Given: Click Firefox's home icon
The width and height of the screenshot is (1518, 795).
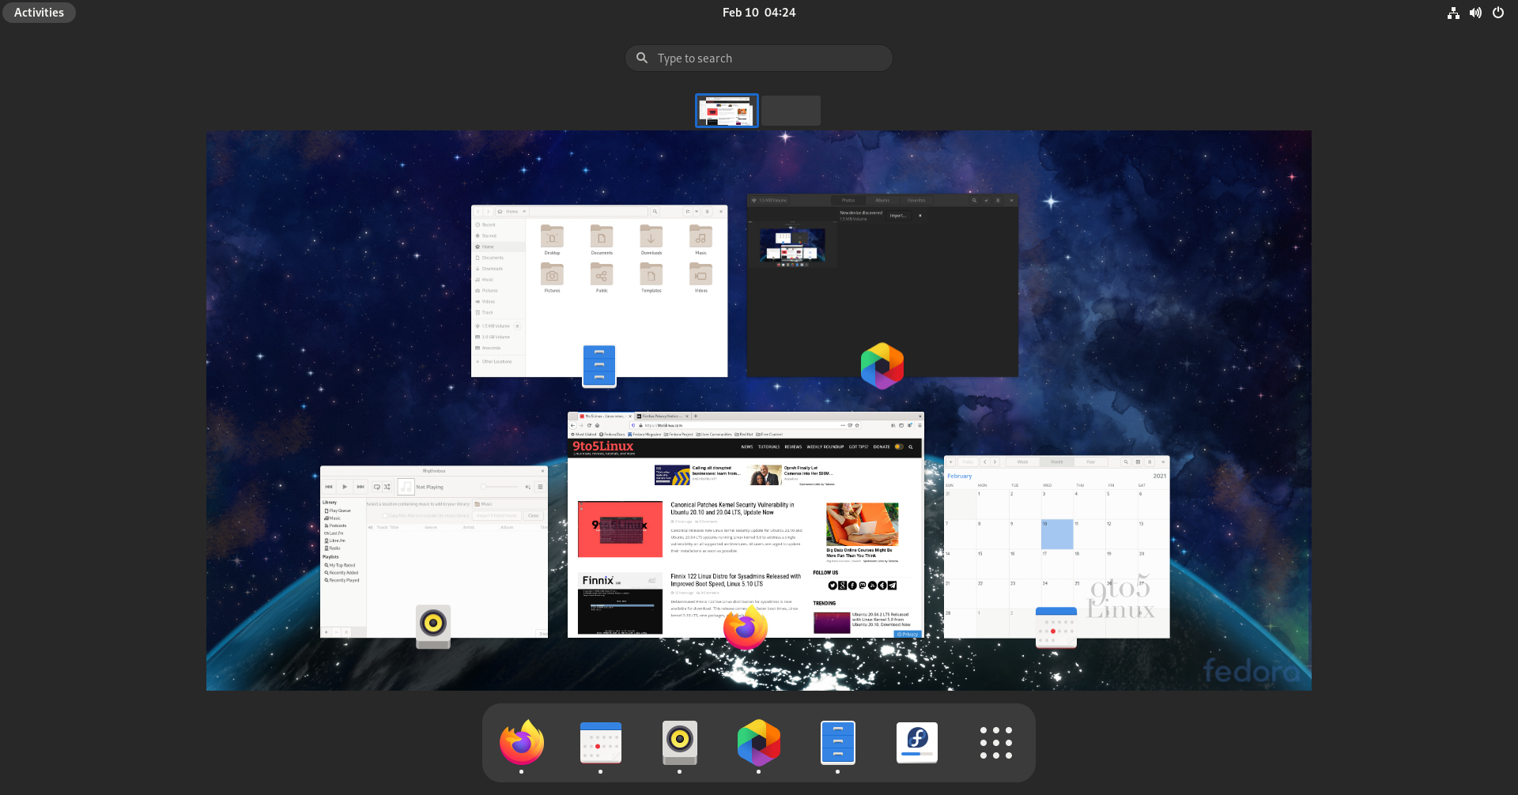Looking at the screenshot, I should (x=596, y=425).
